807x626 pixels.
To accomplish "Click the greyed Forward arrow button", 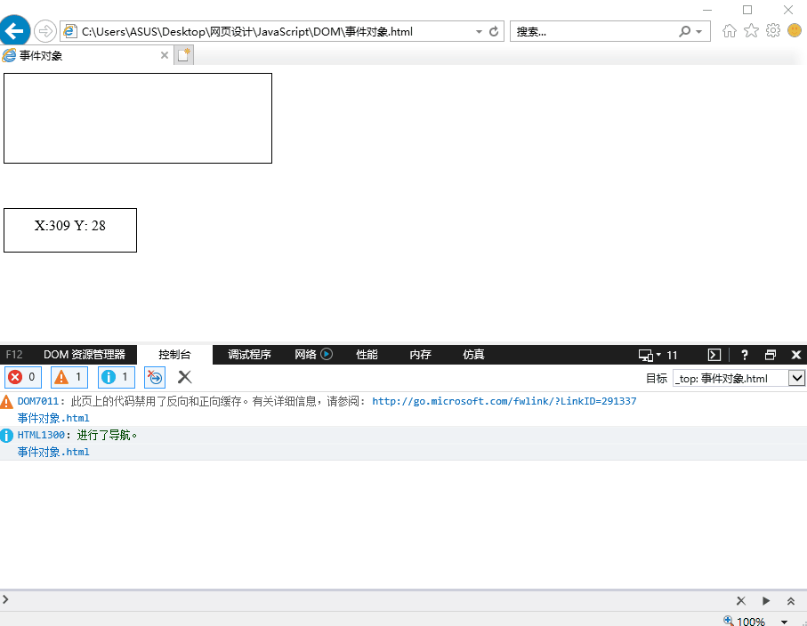I will (45, 31).
